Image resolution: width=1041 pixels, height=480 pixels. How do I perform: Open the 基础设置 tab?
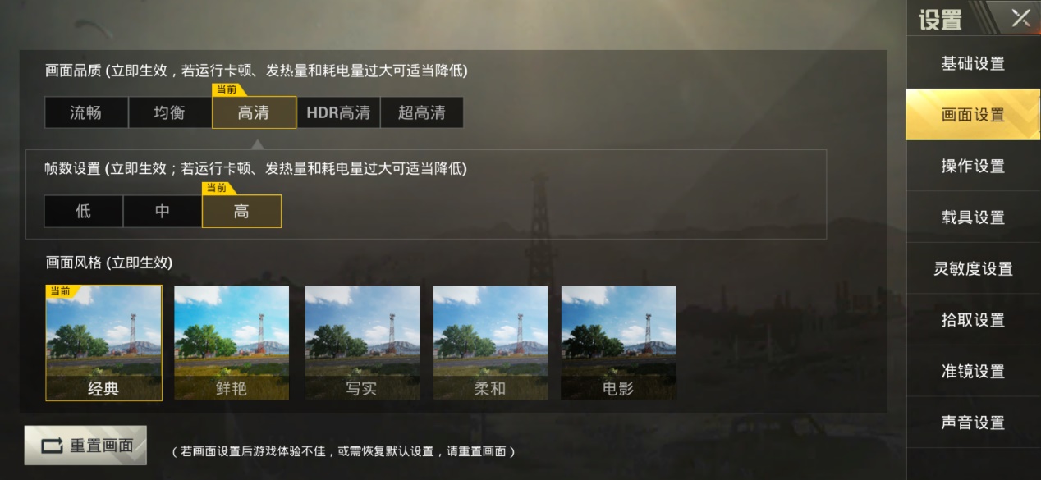click(x=973, y=63)
